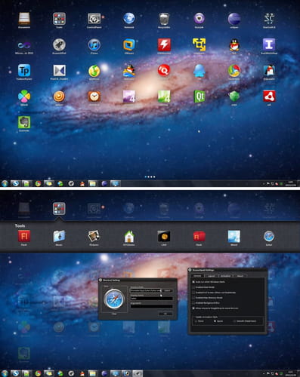Click the browse button beside the shortcut path
The height and width of the screenshot is (377, 300).
coord(167,290)
